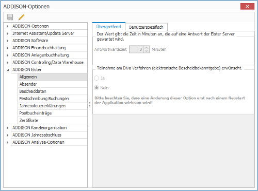
Task: Expand ADDISON Analyse-Optionen node arrow
Action: [7, 142]
